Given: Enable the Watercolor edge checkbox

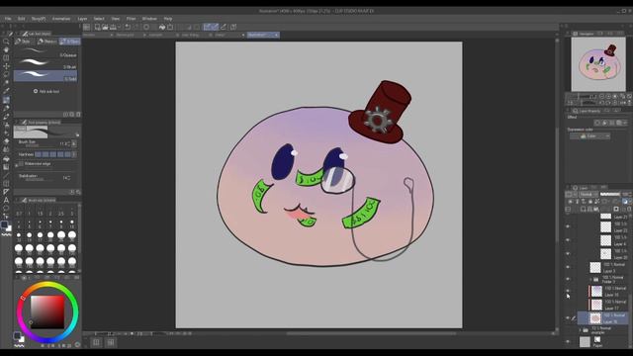Looking at the screenshot, I should (21, 164).
